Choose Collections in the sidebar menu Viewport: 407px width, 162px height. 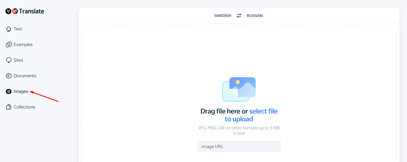24,107
